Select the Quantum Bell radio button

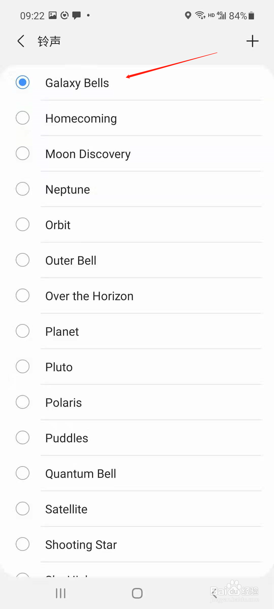pyautogui.click(x=23, y=473)
